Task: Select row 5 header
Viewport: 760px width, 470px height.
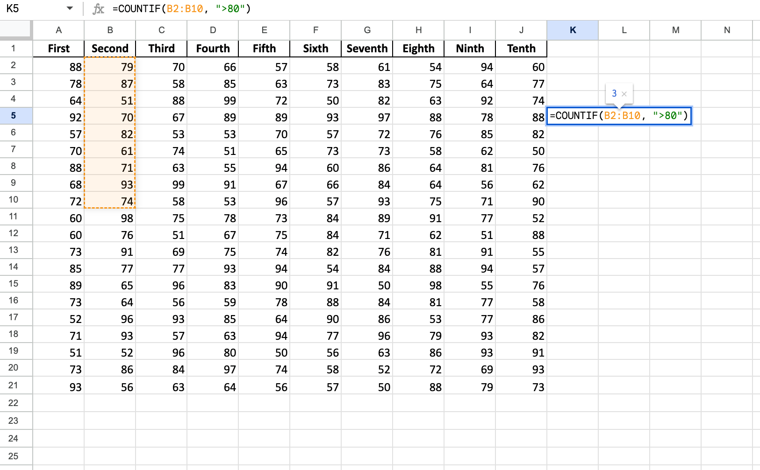Action: [x=16, y=116]
